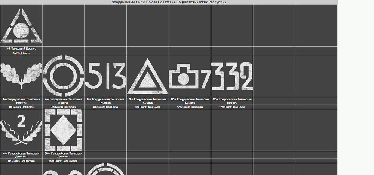Click the 'Вооружённые Силы Союза' table header
This screenshot has height=175, width=374.
coord(169,2)
